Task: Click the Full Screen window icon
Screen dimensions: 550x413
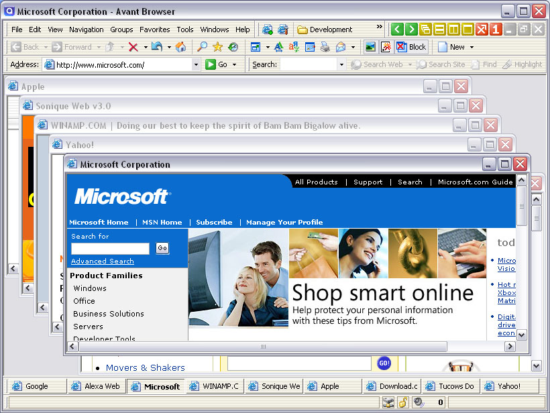Action: click(256, 47)
